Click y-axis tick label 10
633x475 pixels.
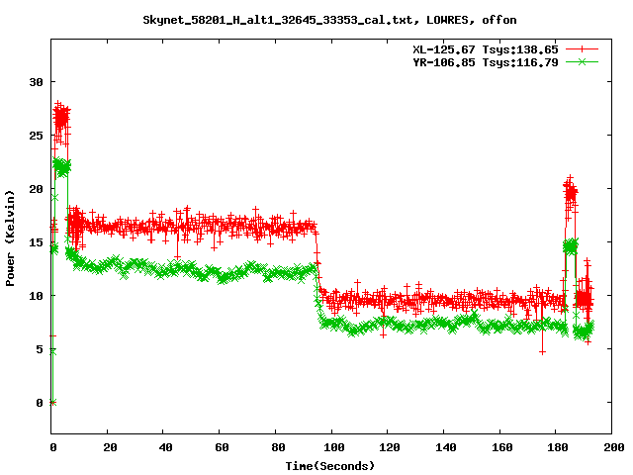coord(36,296)
